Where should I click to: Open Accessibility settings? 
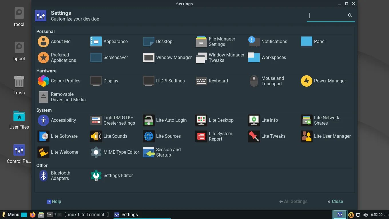57,120
